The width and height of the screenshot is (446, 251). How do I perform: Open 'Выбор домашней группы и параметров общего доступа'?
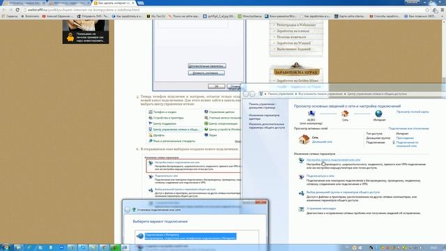pyautogui.click(x=343, y=192)
